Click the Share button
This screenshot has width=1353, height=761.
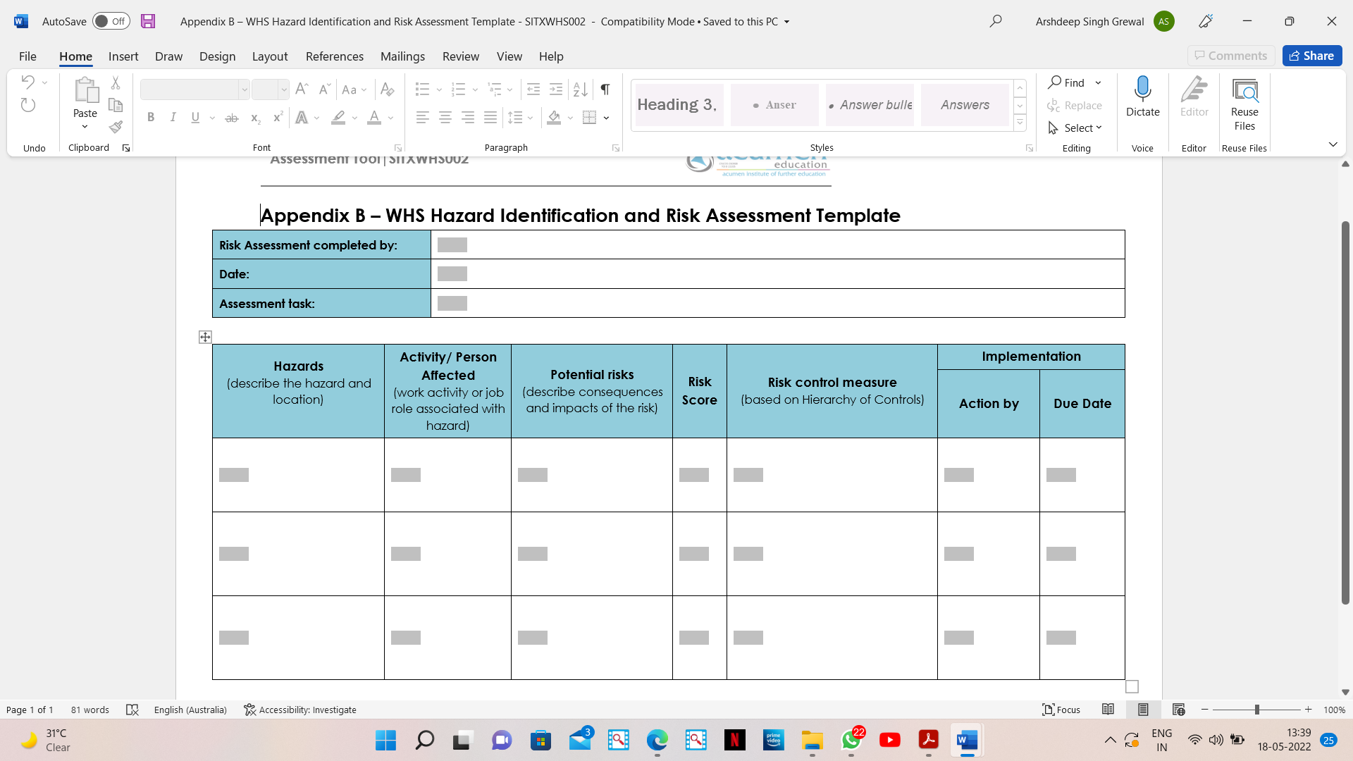click(x=1311, y=56)
